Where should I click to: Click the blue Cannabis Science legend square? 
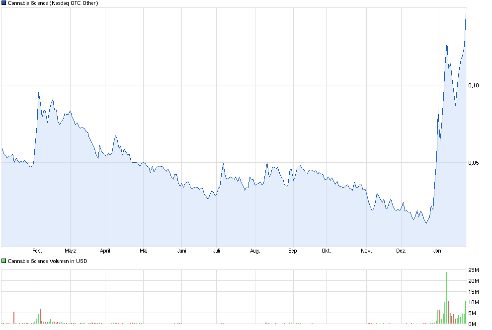[4, 3]
